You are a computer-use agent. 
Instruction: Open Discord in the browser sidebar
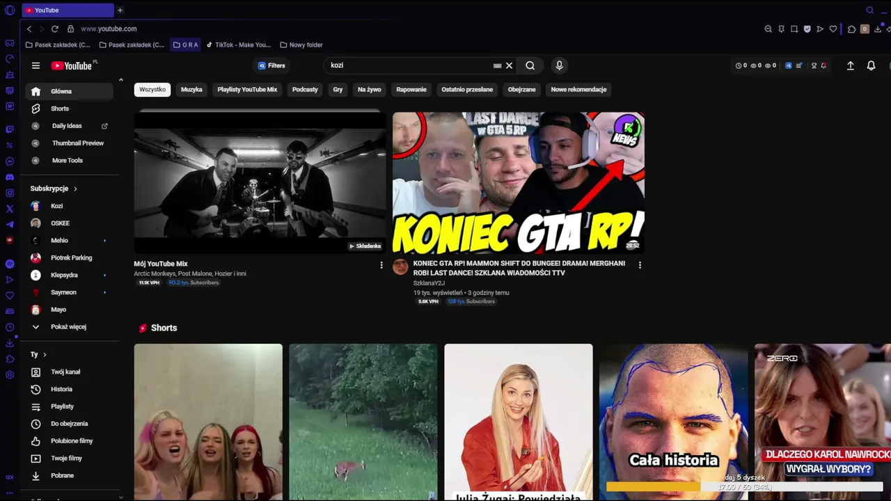pos(10,177)
